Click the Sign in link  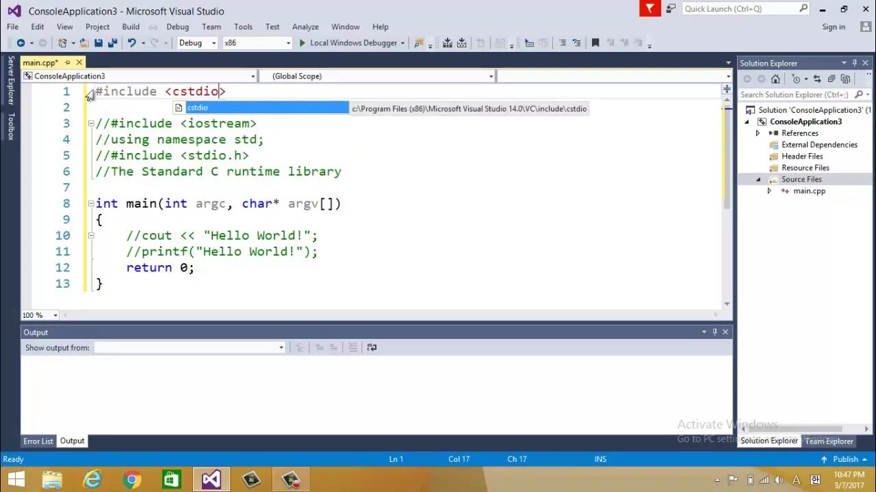pyautogui.click(x=834, y=27)
